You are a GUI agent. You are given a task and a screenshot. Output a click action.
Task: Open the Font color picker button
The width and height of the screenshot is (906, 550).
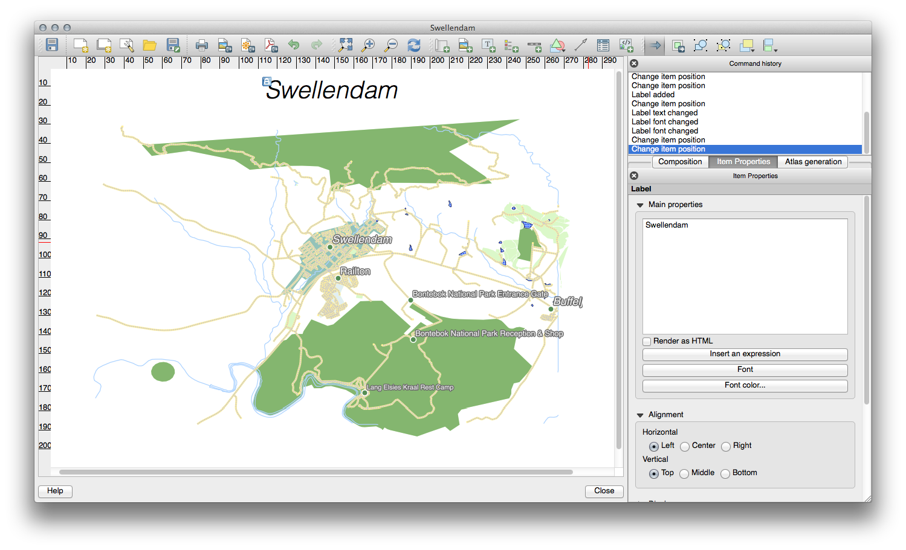pos(745,385)
